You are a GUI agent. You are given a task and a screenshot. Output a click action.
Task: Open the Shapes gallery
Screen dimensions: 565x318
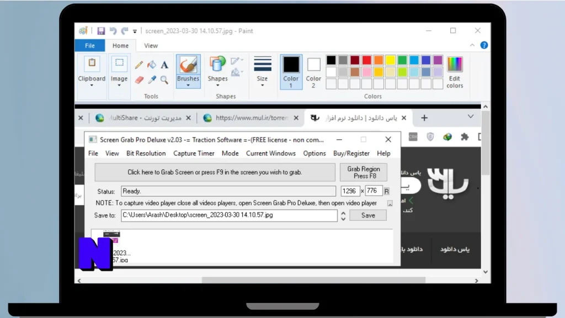[217, 71]
